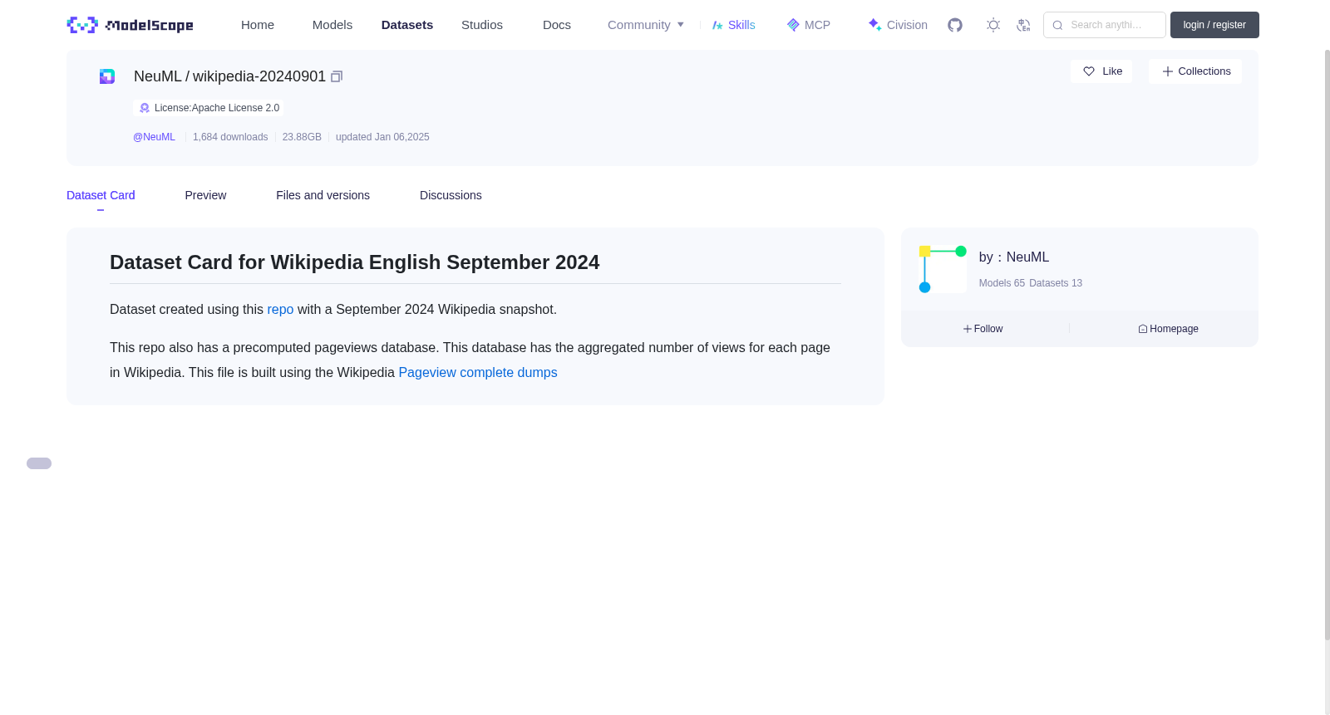This screenshot has height=715, width=1330.
Task: Open the ModelScope logo homepage
Action: click(130, 25)
